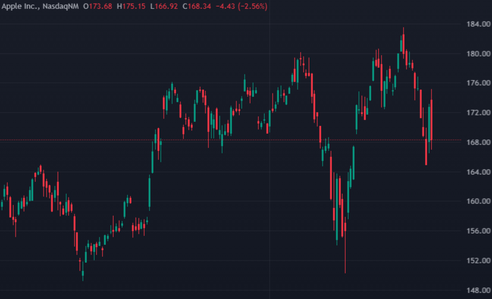The image size is (492, 299).
Task: Select the red dotted last-price line
Action: pos(231,140)
